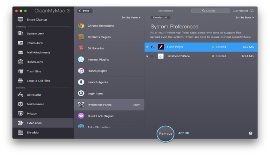Viewport: 270px width, 155px height.
Task: Select Shredder in the sidebar
Action: pyautogui.click(x=43, y=132)
